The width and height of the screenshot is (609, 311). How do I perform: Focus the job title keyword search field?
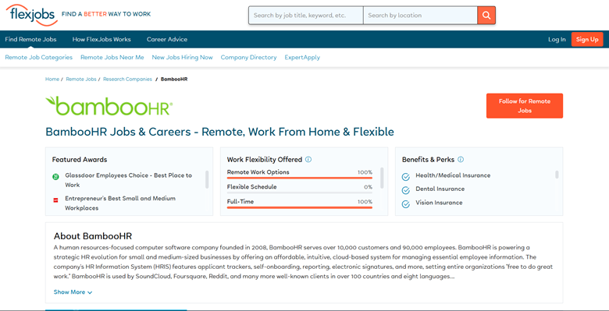click(x=306, y=16)
